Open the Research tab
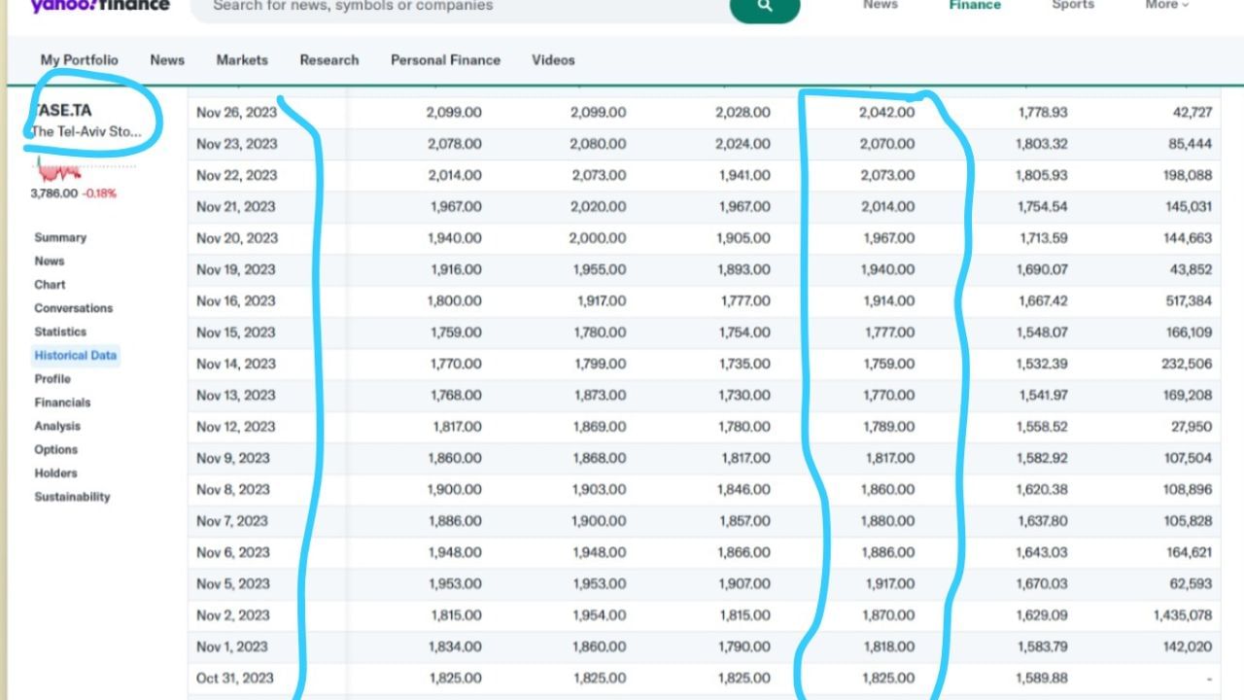The image size is (1244, 700). point(329,59)
